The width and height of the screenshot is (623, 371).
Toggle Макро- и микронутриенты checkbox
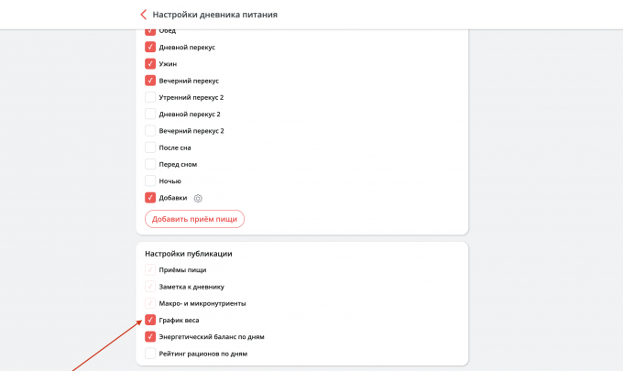[150, 303]
